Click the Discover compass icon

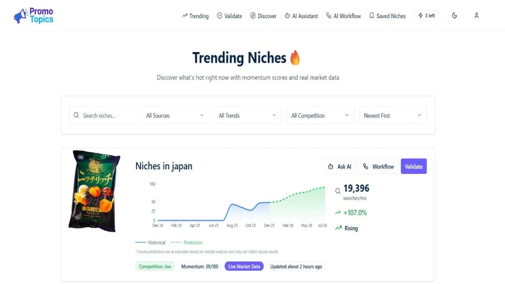[x=253, y=16]
